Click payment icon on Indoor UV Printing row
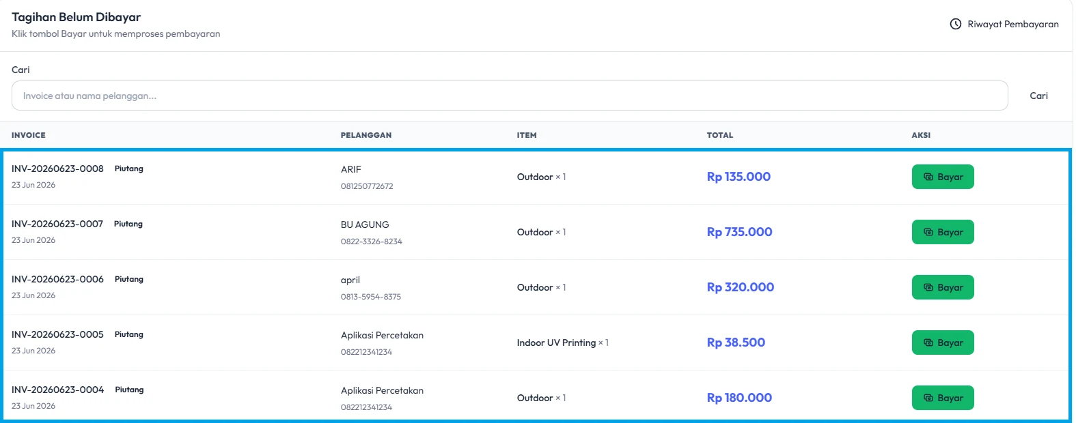 pos(928,342)
